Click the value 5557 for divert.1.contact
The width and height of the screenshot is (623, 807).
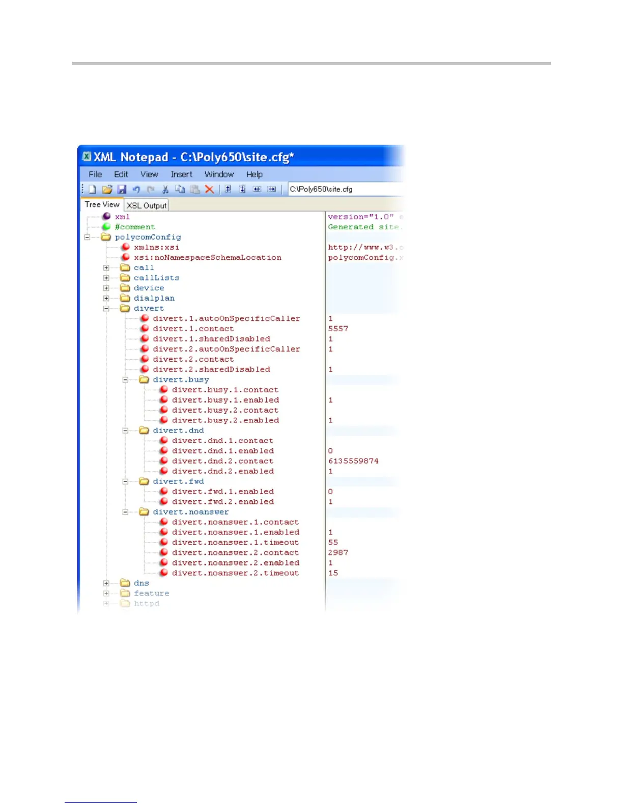(338, 329)
